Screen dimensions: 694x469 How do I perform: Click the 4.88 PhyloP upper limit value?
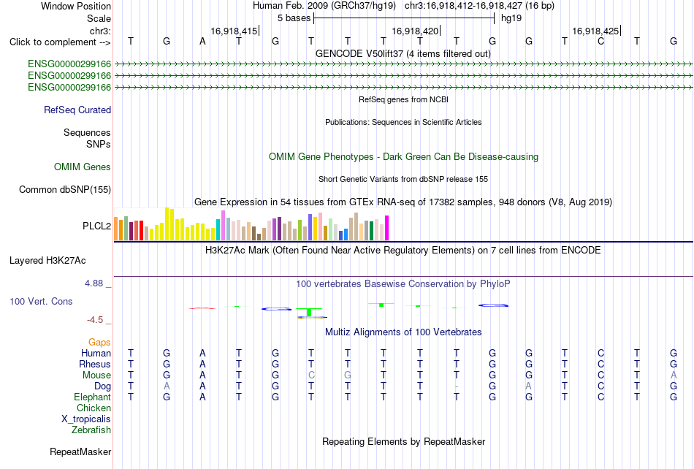point(94,283)
